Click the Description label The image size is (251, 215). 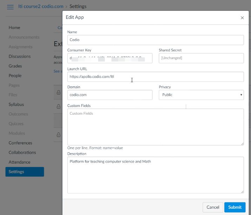point(77,154)
